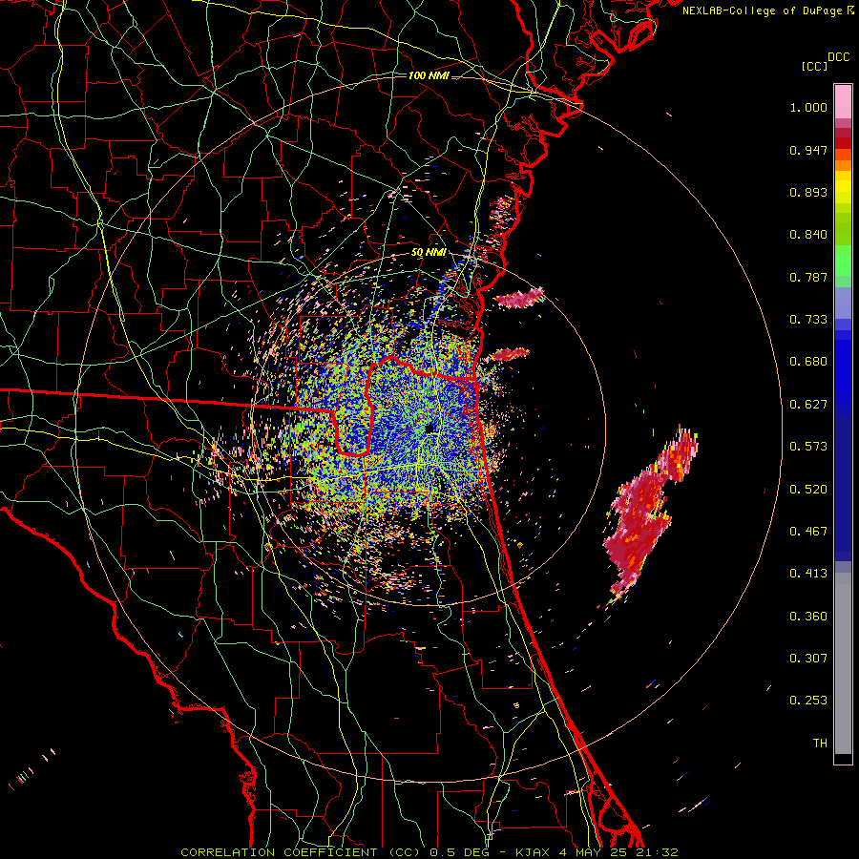Select the 0.573 scale value
This screenshot has width=859, height=859.
coord(808,447)
